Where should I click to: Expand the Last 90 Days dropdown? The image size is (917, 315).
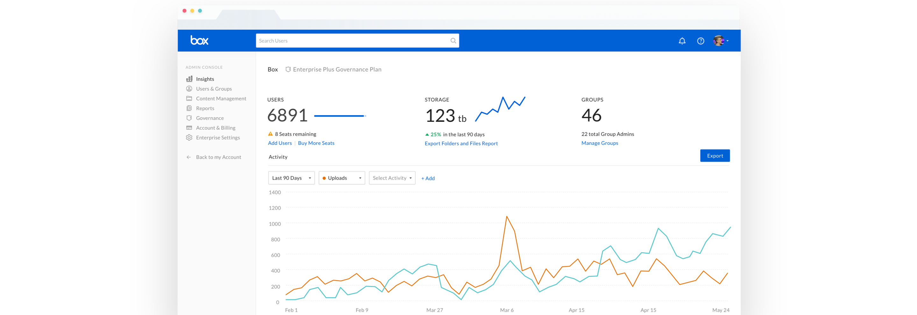(291, 178)
